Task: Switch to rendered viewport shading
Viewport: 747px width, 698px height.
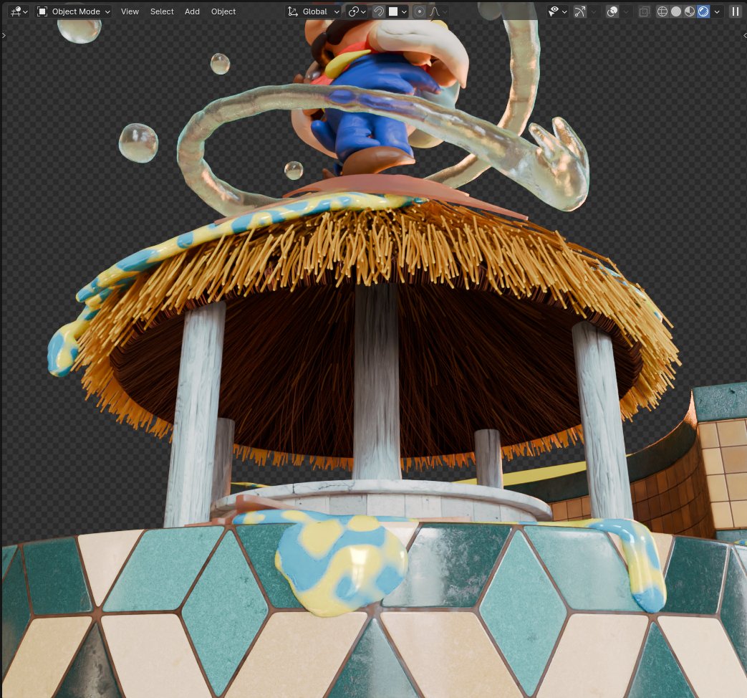Action: pos(703,11)
